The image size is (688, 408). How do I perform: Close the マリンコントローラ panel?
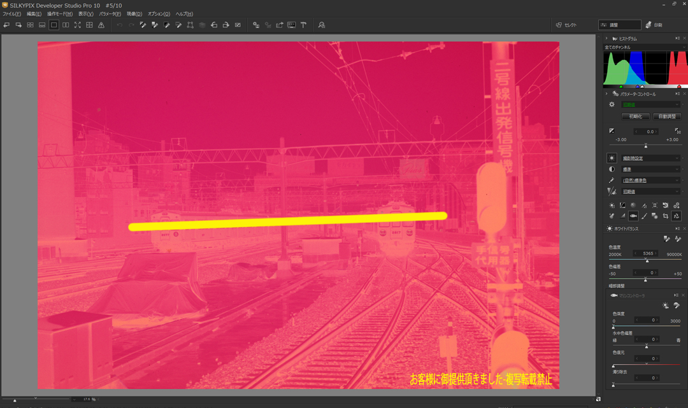click(x=683, y=295)
